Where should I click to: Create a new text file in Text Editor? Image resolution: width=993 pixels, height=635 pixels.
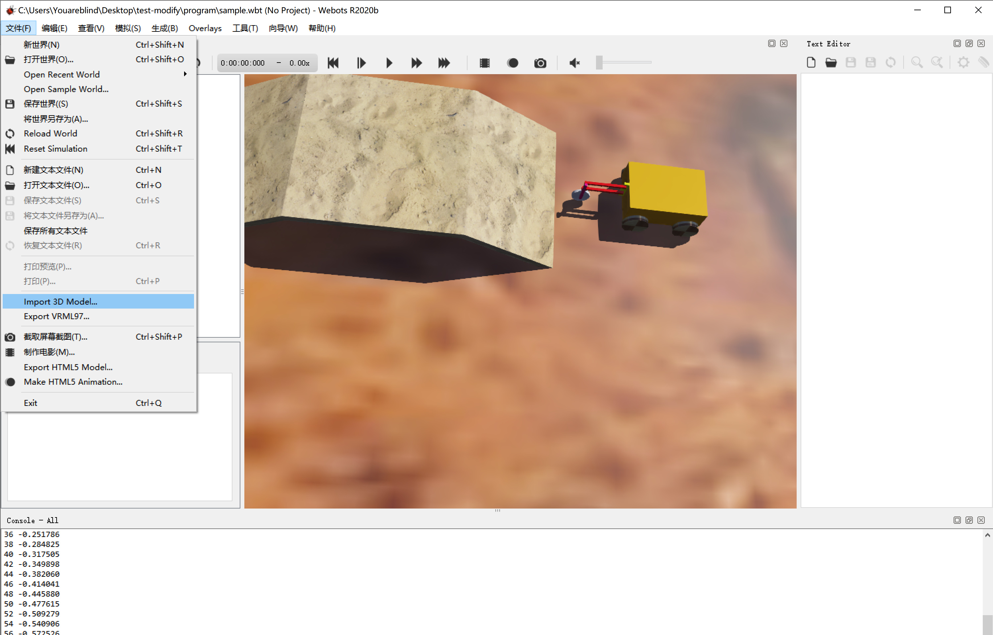[x=811, y=62]
